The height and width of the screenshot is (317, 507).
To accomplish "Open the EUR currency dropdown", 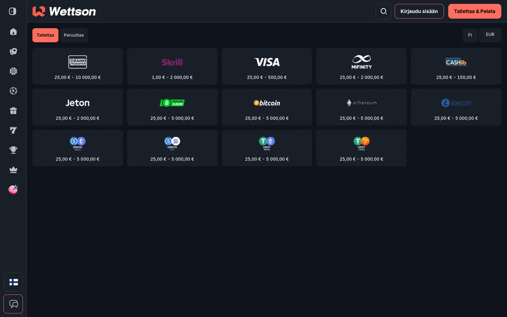I will tap(490, 35).
